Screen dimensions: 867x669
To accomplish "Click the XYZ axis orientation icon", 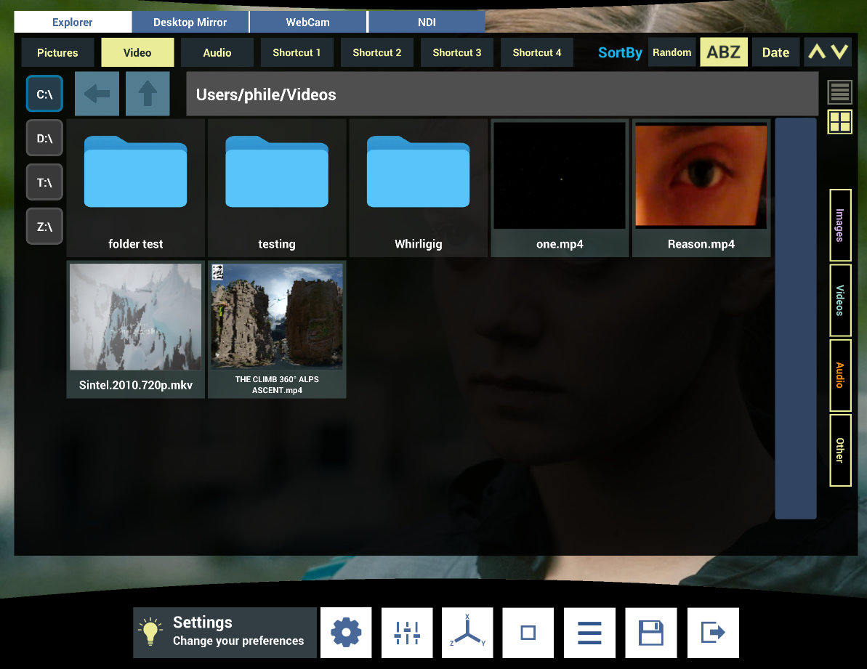I will pos(467,633).
